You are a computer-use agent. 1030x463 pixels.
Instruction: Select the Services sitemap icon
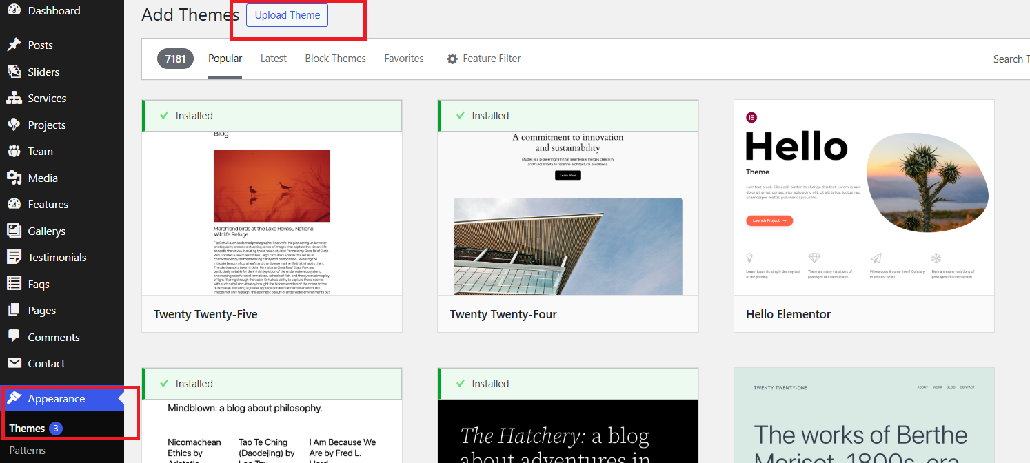[14, 99]
